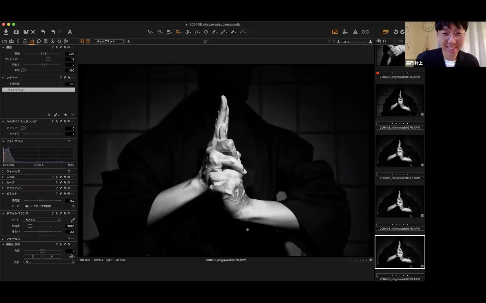Click the 彩度 saturation value field showing -100
The width and height of the screenshot is (486, 303).
[70, 70]
